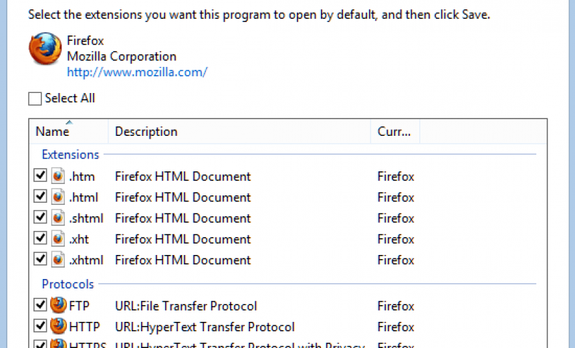Uncheck the .htm extension checkbox
The width and height of the screenshot is (575, 348).
pyautogui.click(x=40, y=177)
